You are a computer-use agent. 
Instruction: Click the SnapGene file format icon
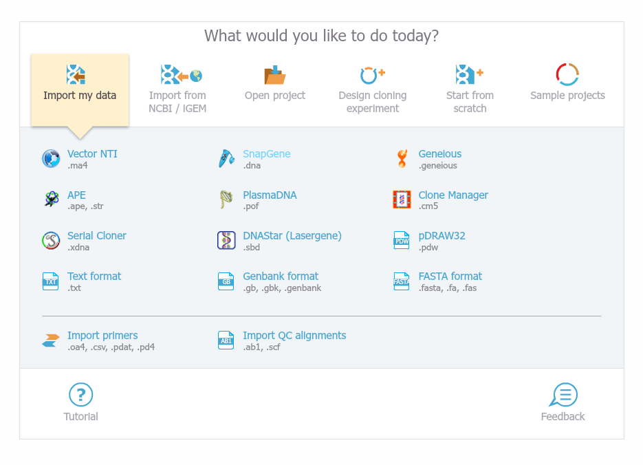coord(226,159)
